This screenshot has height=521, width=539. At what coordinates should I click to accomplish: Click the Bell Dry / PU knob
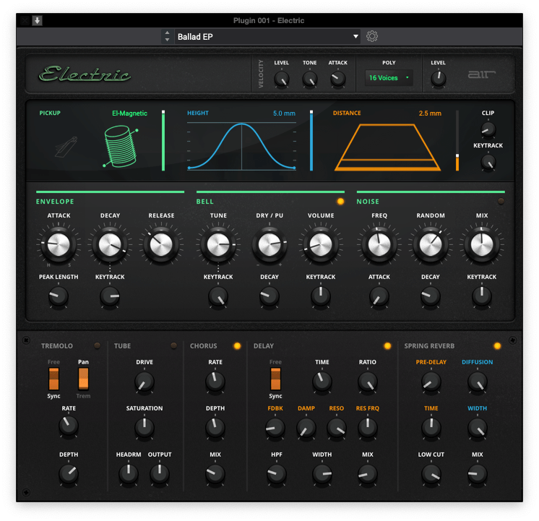pos(269,245)
